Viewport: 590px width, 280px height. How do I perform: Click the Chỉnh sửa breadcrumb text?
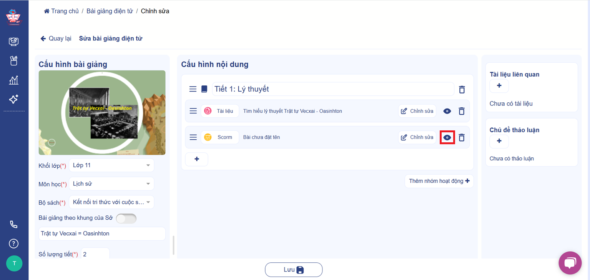[x=155, y=11]
